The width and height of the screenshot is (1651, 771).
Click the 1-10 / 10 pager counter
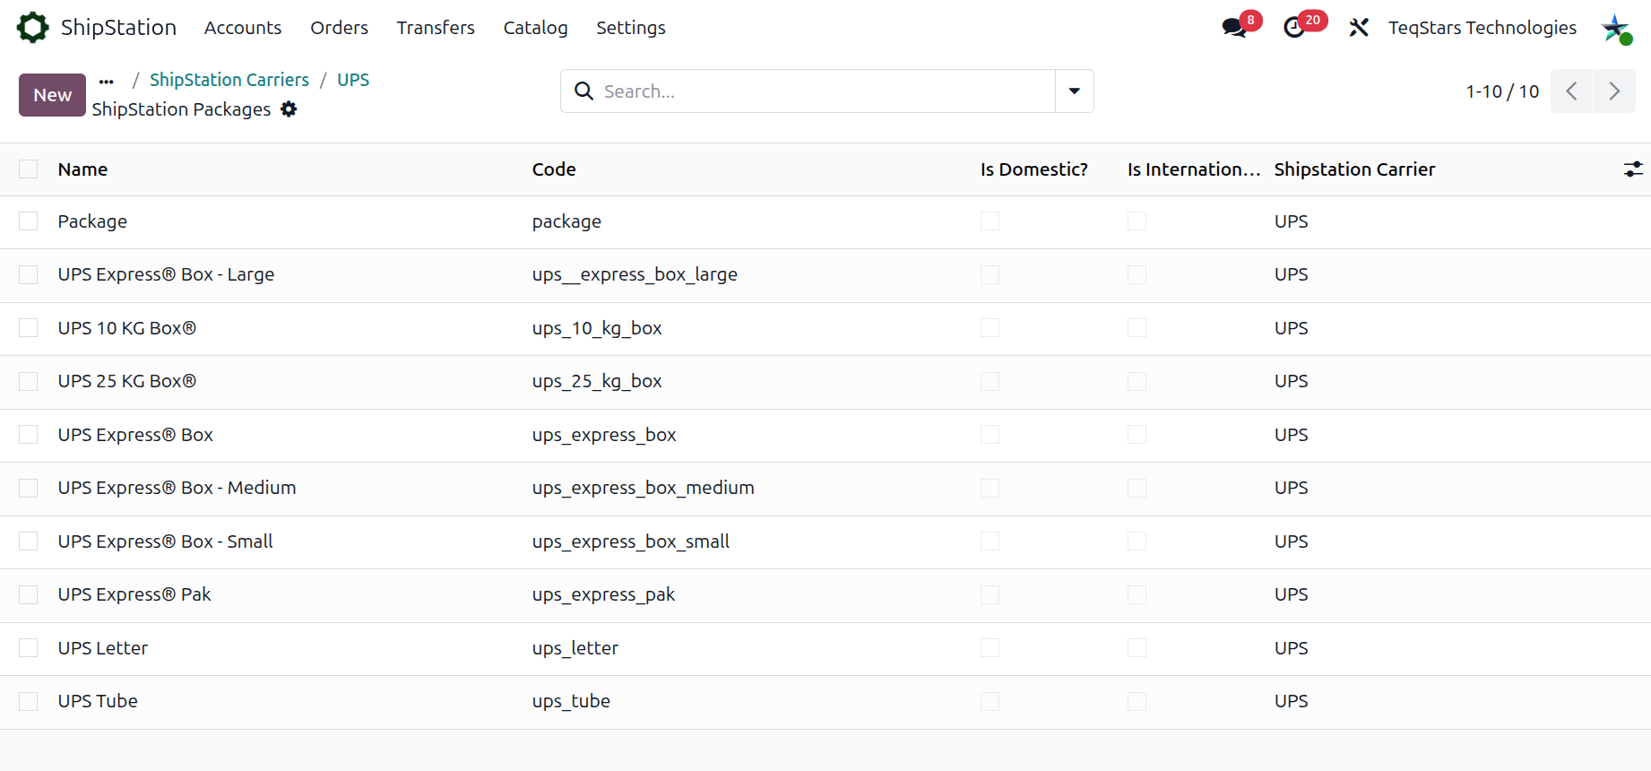[1502, 91]
